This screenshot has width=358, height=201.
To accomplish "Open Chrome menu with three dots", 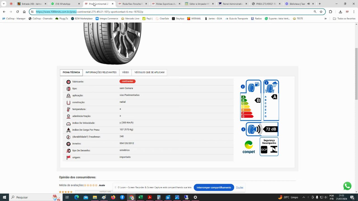I will point(354,12).
